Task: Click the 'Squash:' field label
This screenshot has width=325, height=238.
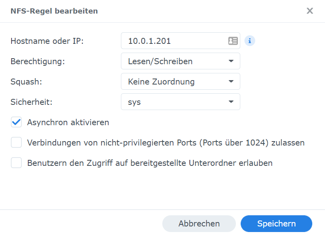Action: 25,82
